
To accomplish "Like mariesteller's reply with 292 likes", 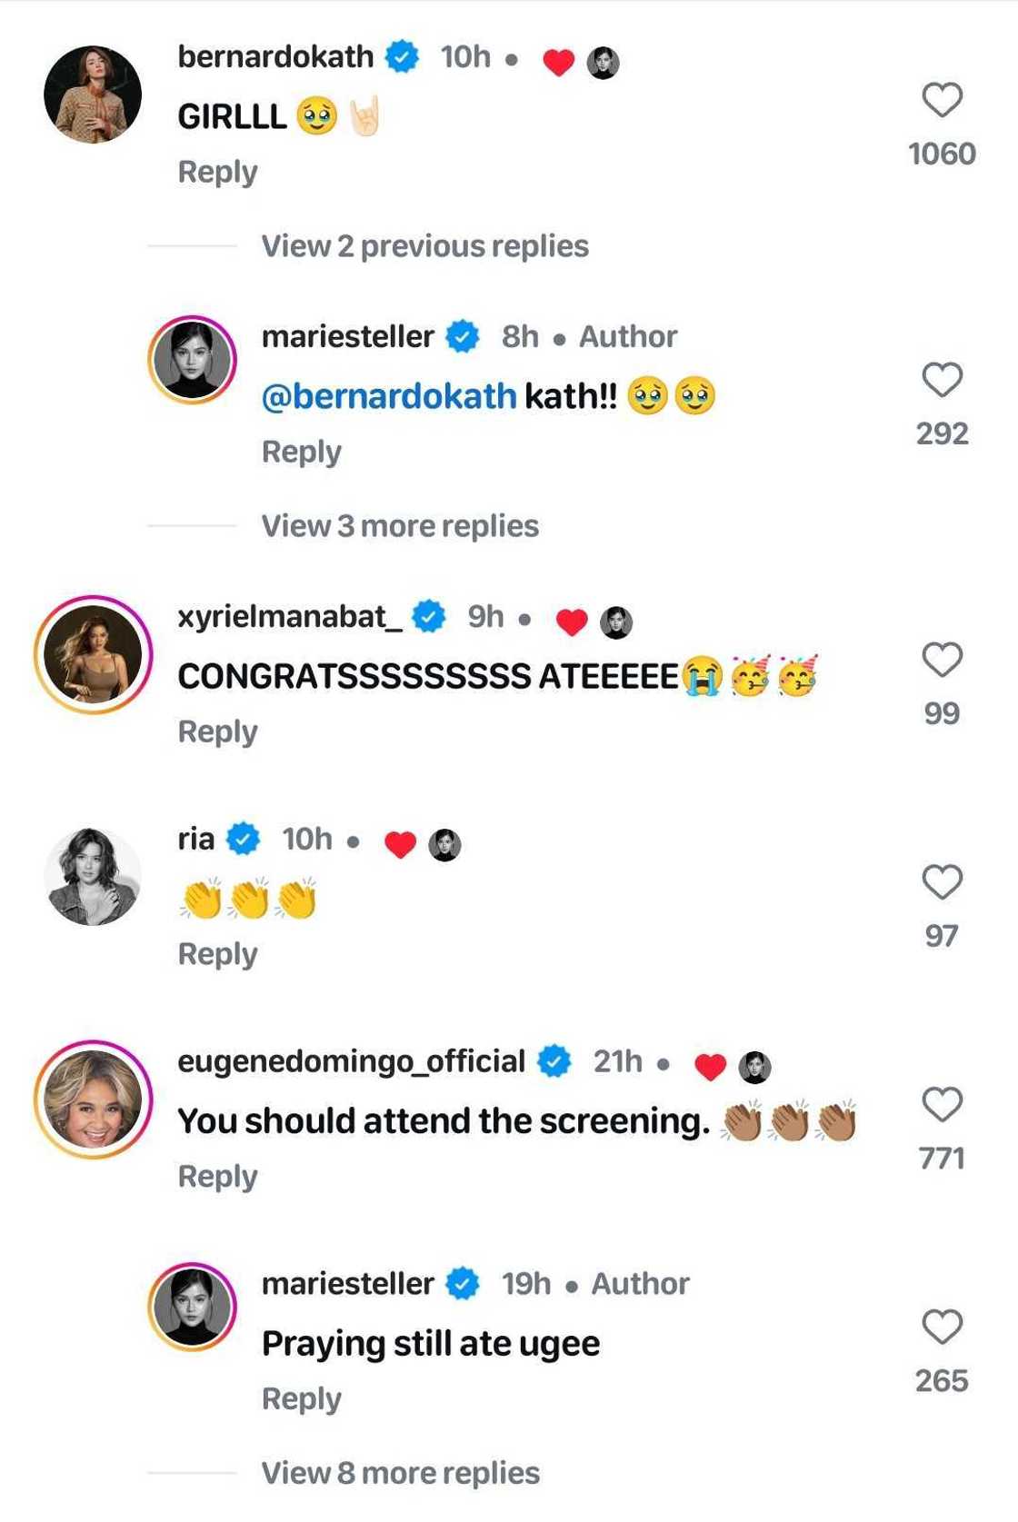I will (x=942, y=380).
